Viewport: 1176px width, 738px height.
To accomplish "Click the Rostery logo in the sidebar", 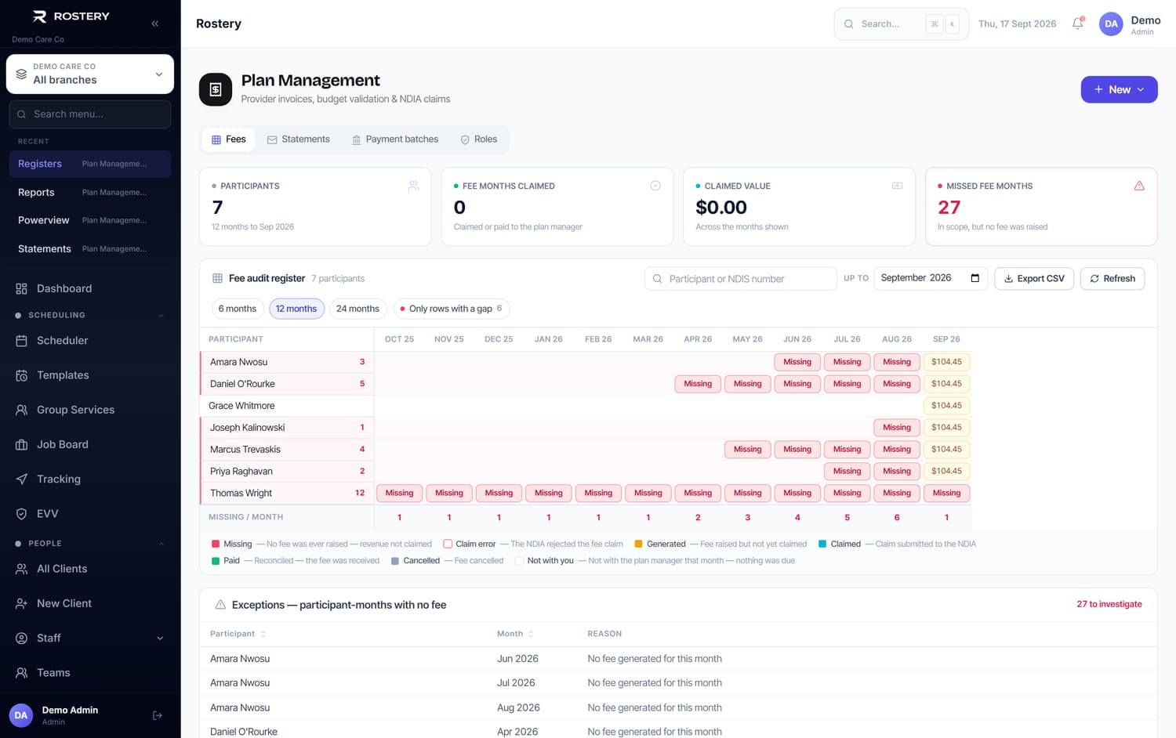I will pyautogui.click(x=71, y=16).
